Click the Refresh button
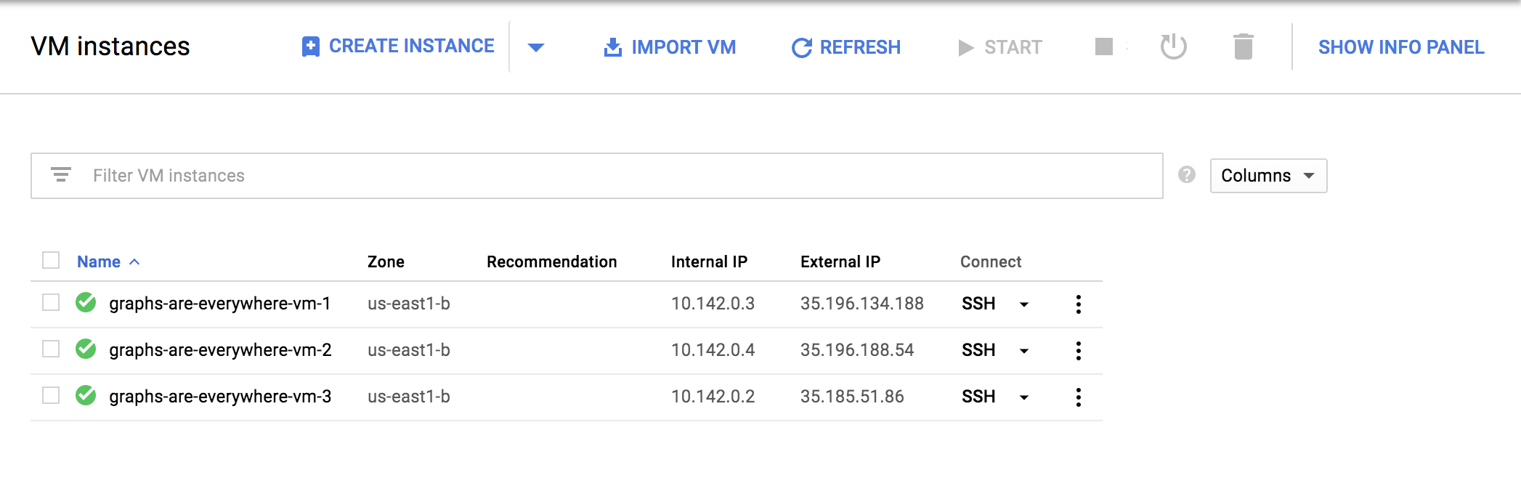This screenshot has height=494, width=1521. 845,47
